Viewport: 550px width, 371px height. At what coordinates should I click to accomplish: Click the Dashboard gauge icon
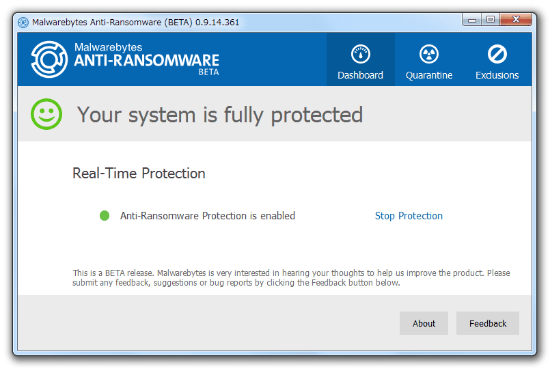(360, 55)
